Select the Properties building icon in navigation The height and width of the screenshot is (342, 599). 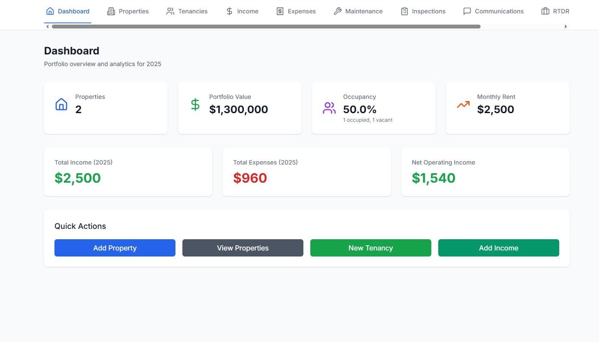click(x=111, y=11)
